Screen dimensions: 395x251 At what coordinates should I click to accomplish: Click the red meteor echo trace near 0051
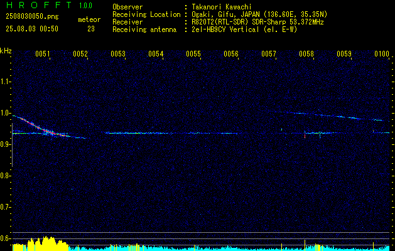pyautogui.click(x=45, y=130)
